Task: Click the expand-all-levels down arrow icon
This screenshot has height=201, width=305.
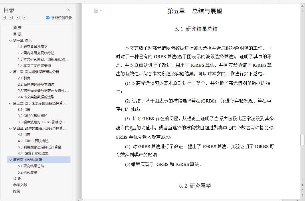Action: coord(4,18)
